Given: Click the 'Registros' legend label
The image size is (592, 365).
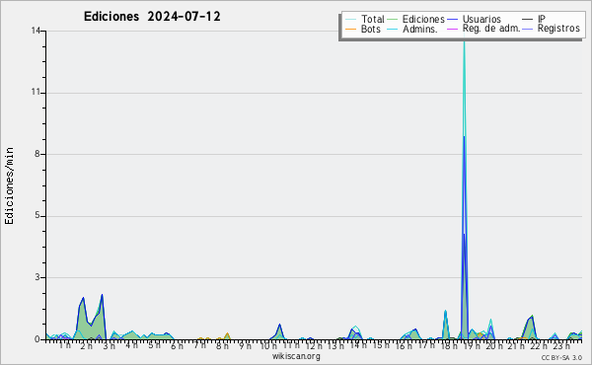Looking at the screenshot, I should point(558,29).
